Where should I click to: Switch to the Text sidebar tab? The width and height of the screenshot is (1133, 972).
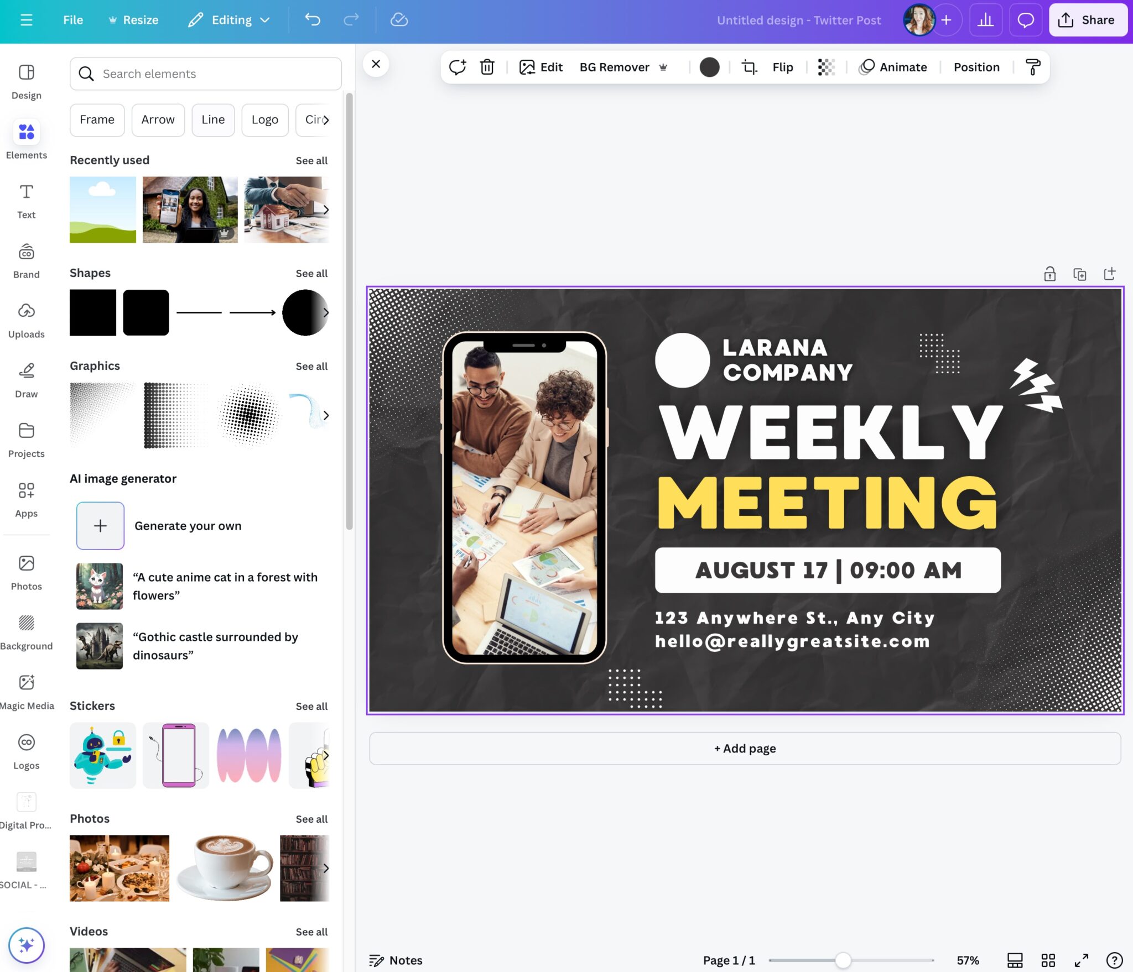(x=27, y=201)
